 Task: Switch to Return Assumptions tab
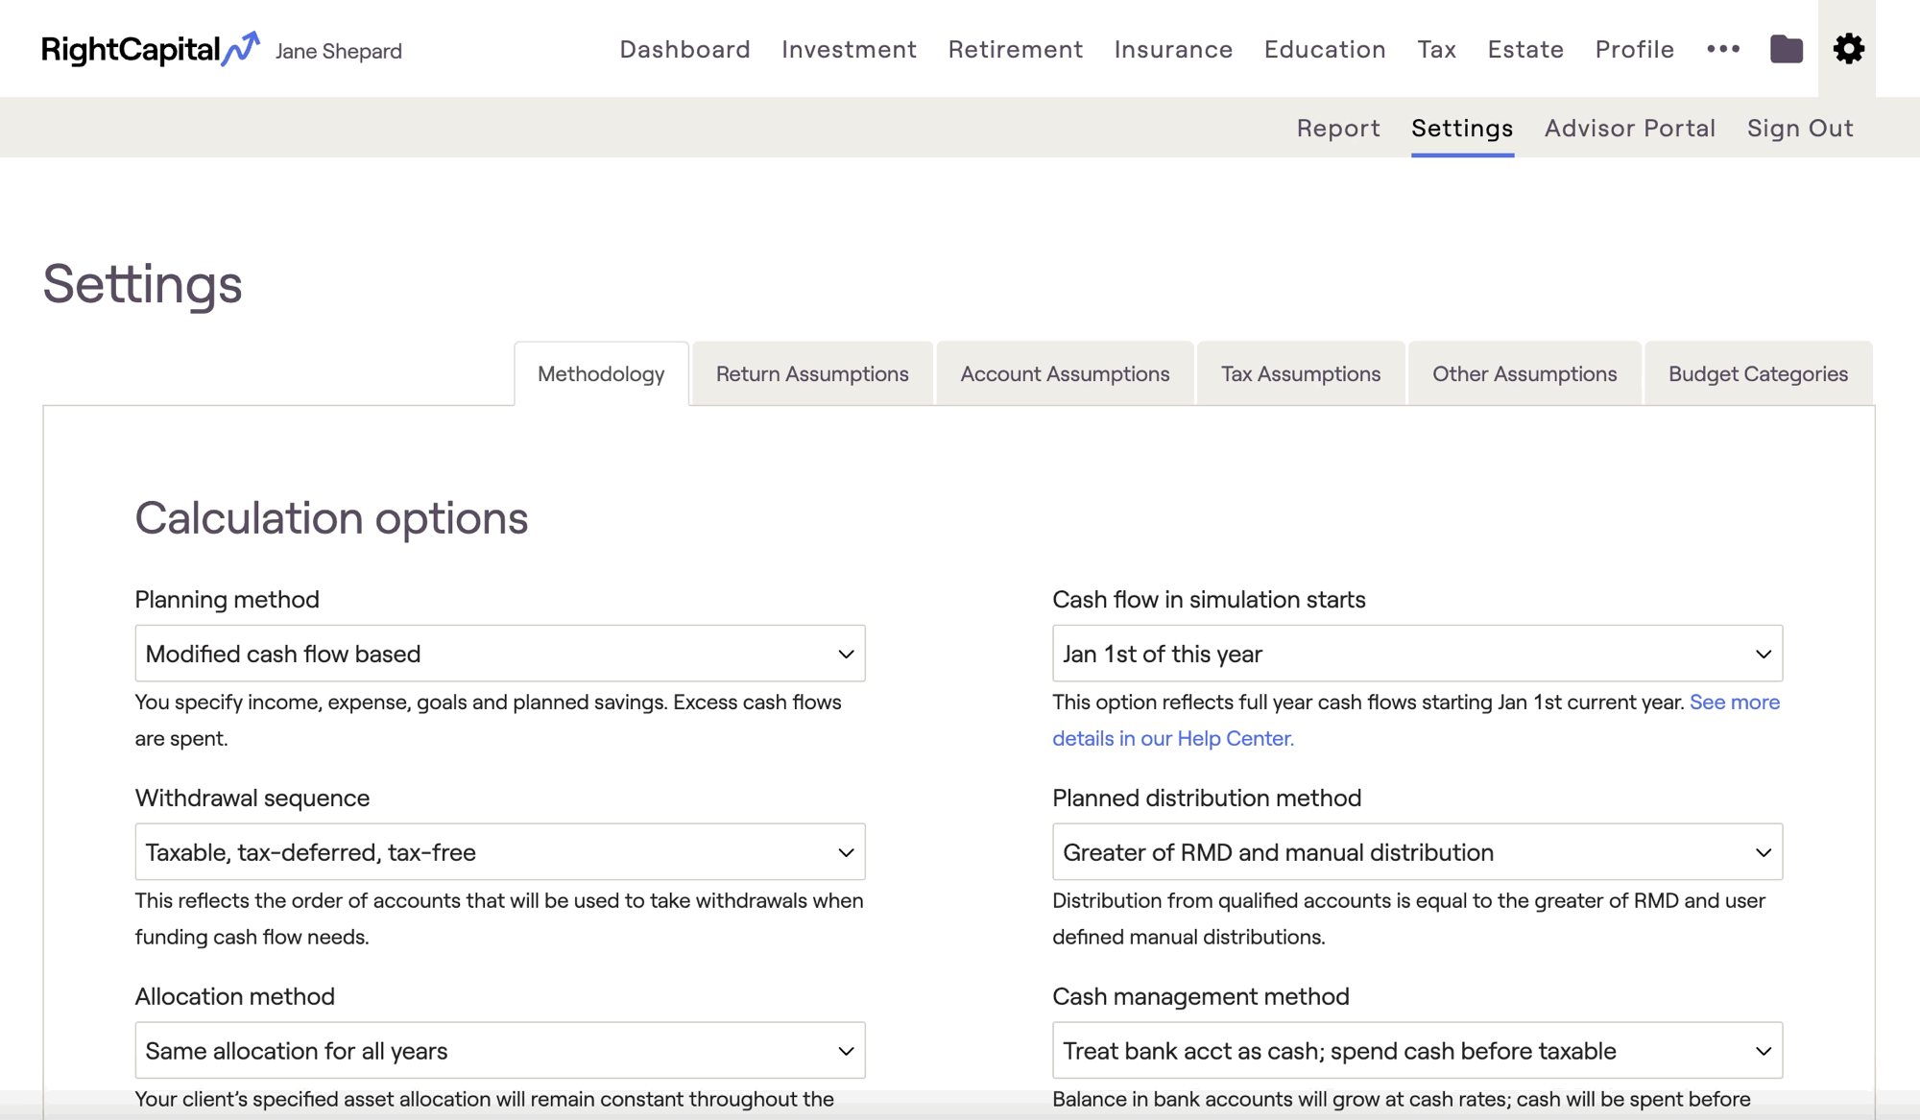tap(812, 374)
